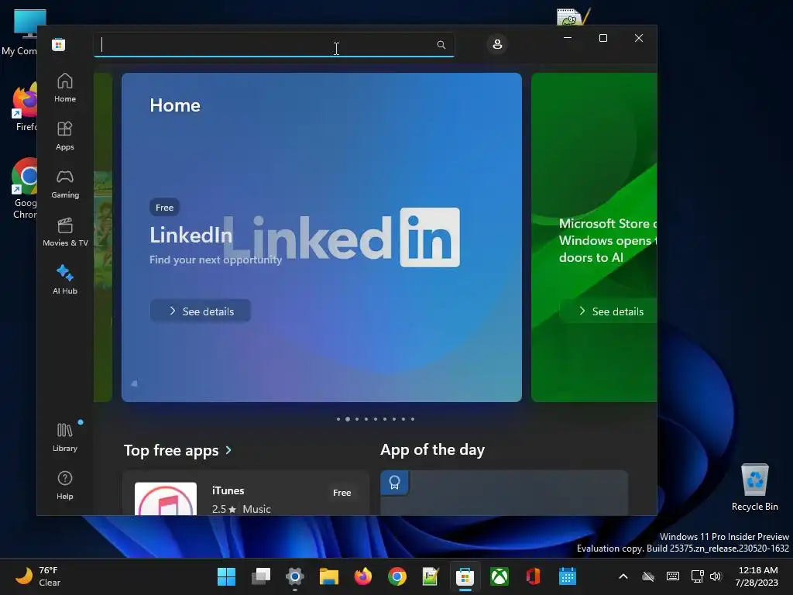Click the search magnifier icon
This screenshot has height=595, width=793.
(x=441, y=45)
